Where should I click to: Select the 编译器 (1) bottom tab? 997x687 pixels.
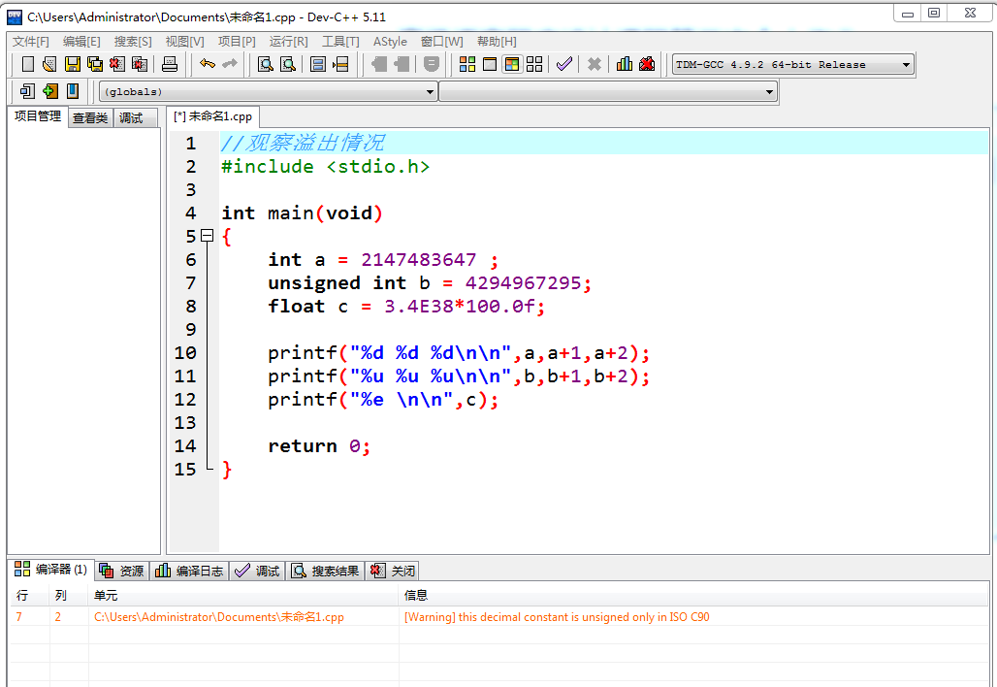[x=50, y=570]
